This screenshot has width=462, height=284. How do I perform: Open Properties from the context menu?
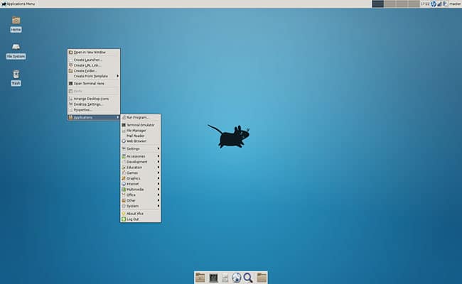coord(94,110)
